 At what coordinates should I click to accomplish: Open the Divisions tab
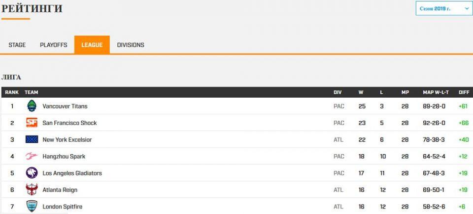pos(131,45)
